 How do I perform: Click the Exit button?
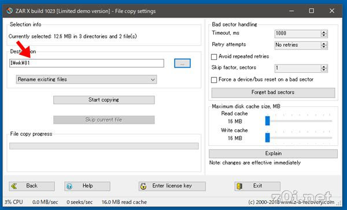(x=257, y=186)
